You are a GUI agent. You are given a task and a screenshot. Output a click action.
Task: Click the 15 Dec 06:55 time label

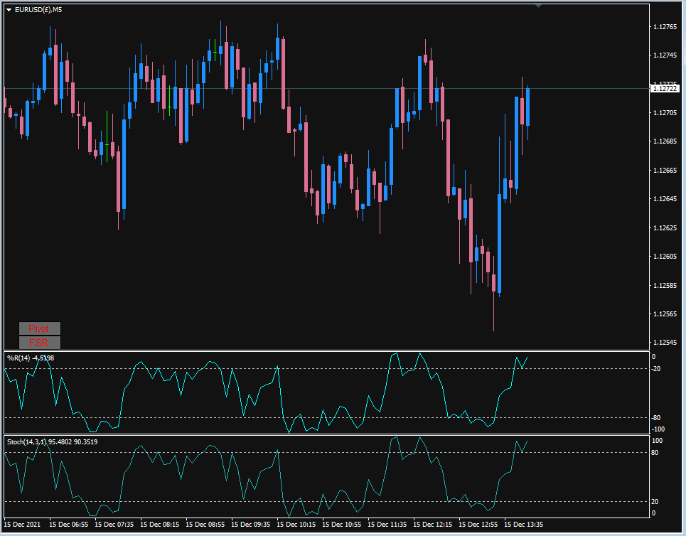point(69,524)
